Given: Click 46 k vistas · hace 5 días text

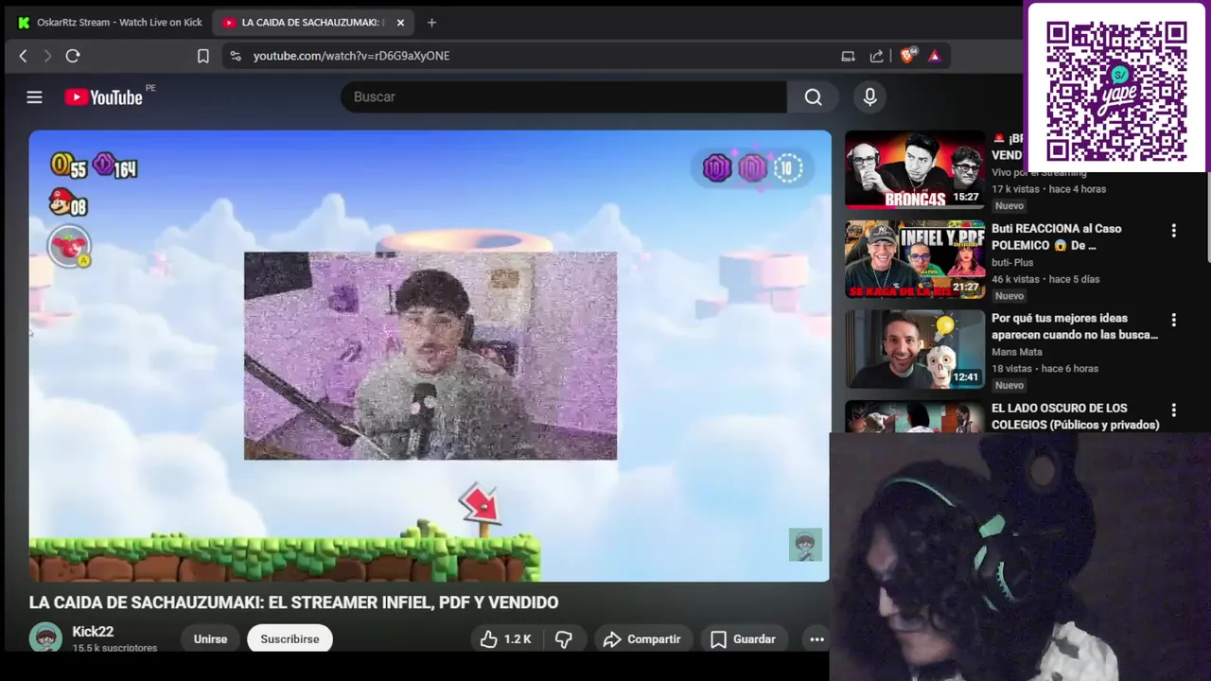Looking at the screenshot, I should tap(1045, 279).
